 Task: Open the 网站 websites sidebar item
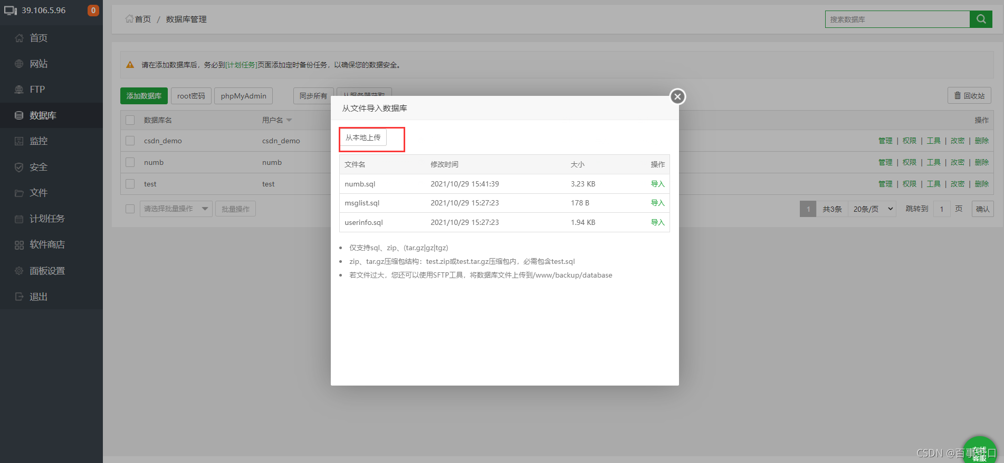coord(51,64)
